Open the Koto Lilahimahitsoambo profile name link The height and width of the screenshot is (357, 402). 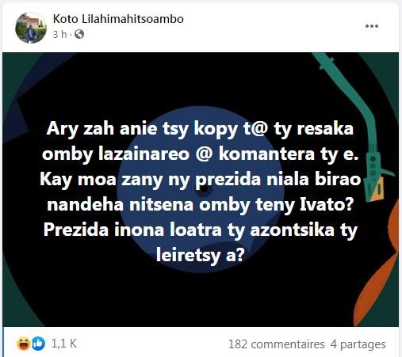tap(118, 19)
